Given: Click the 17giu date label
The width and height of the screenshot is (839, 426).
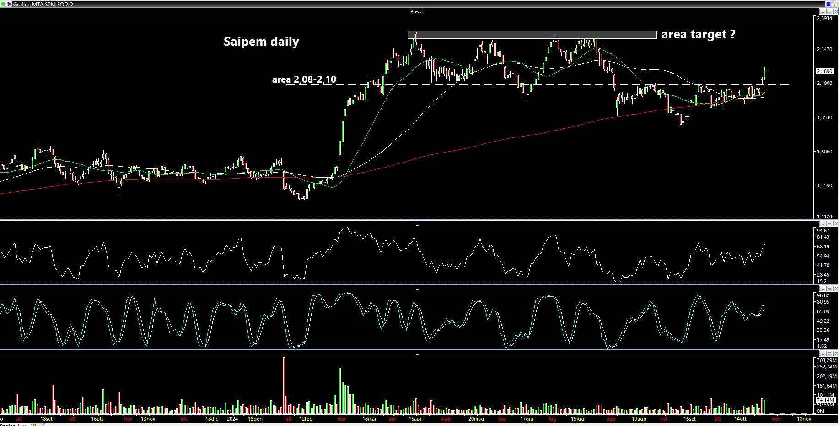Looking at the screenshot, I should point(527,419).
